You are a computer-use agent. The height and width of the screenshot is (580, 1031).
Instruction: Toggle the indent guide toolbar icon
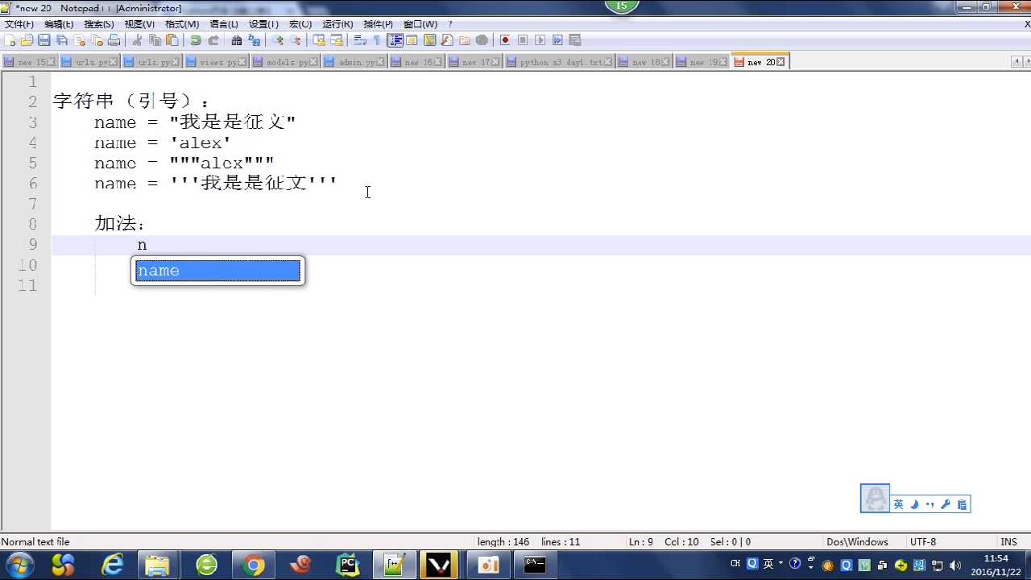tap(395, 40)
